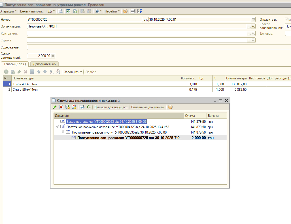Click the post document icon in the structure window
Screen dimensions: 291x224
pyautogui.click(x=67, y=107)
